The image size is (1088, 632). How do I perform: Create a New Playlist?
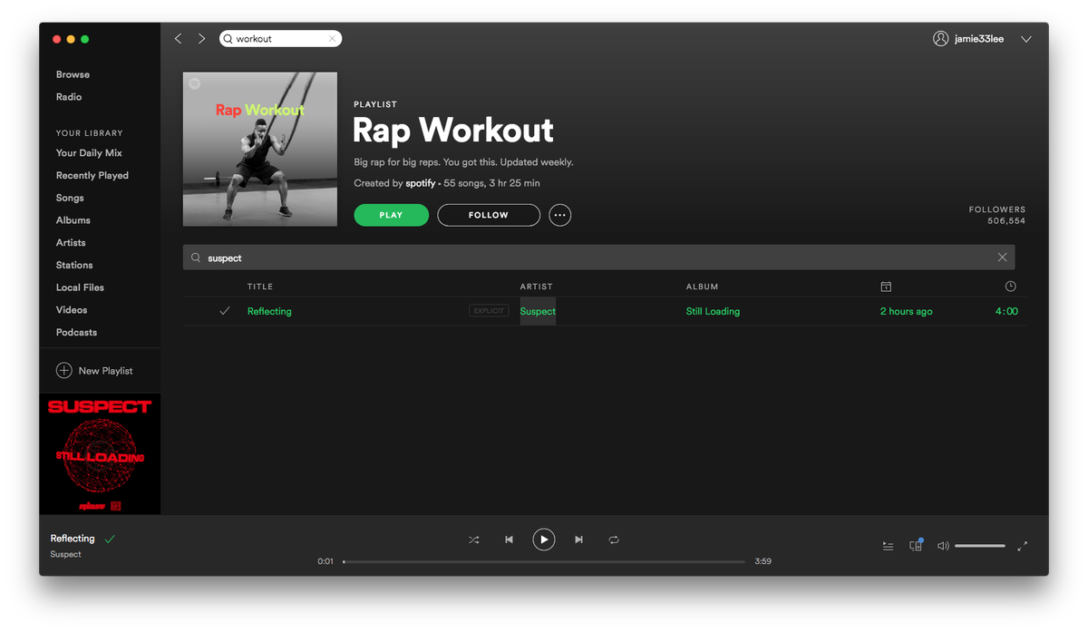(94, 371)
